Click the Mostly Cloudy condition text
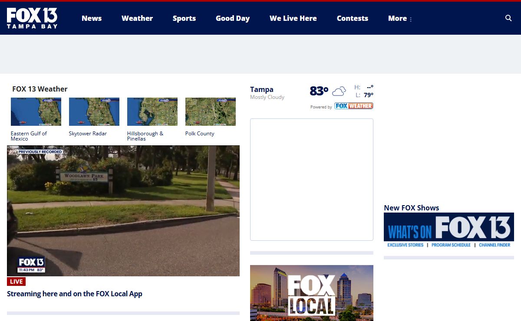 (x=267, y=97)
